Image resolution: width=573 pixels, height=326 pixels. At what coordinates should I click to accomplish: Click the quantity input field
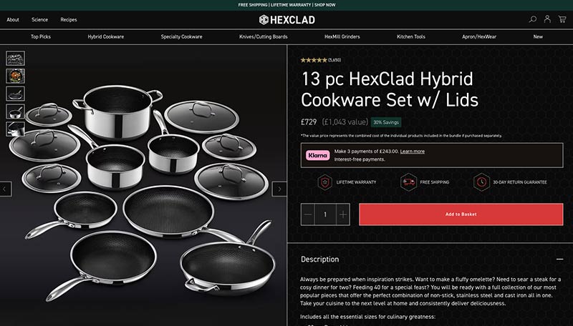click(x=325, y=214)
